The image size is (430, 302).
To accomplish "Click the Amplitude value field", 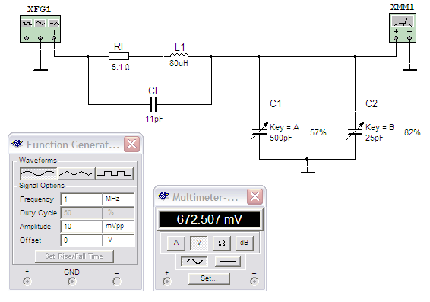I will tap(81, 227).
